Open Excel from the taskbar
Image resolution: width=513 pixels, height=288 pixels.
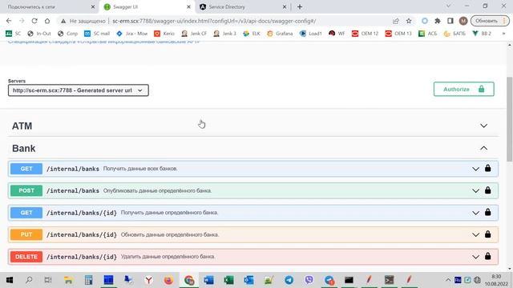[x=228, y=280]
